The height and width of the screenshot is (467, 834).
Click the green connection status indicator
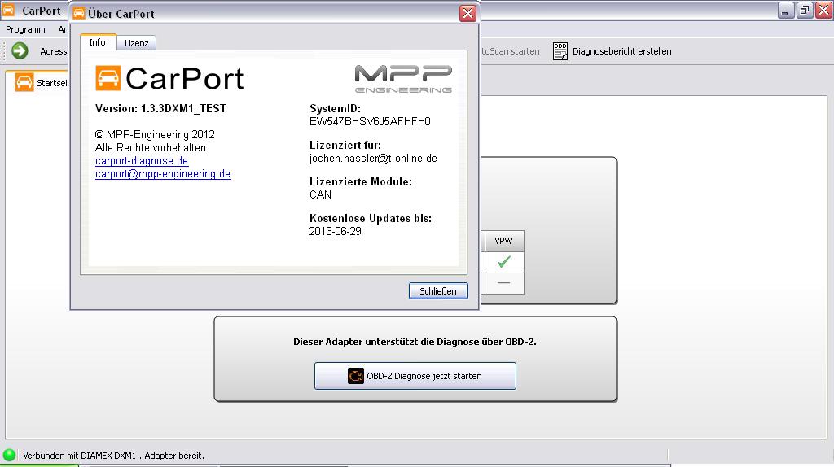pyautogui.click(x=9, y=455)
